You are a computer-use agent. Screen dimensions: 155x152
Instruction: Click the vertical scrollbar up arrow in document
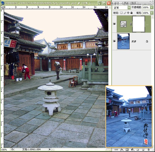point(110,7)
